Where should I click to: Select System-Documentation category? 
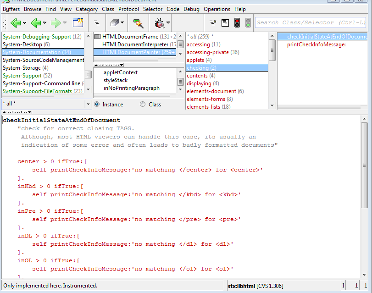coord(43,52)
